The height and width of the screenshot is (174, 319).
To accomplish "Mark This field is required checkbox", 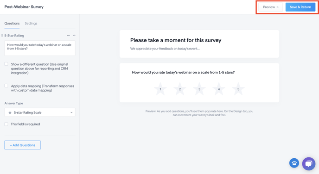I will click(6, 124).
